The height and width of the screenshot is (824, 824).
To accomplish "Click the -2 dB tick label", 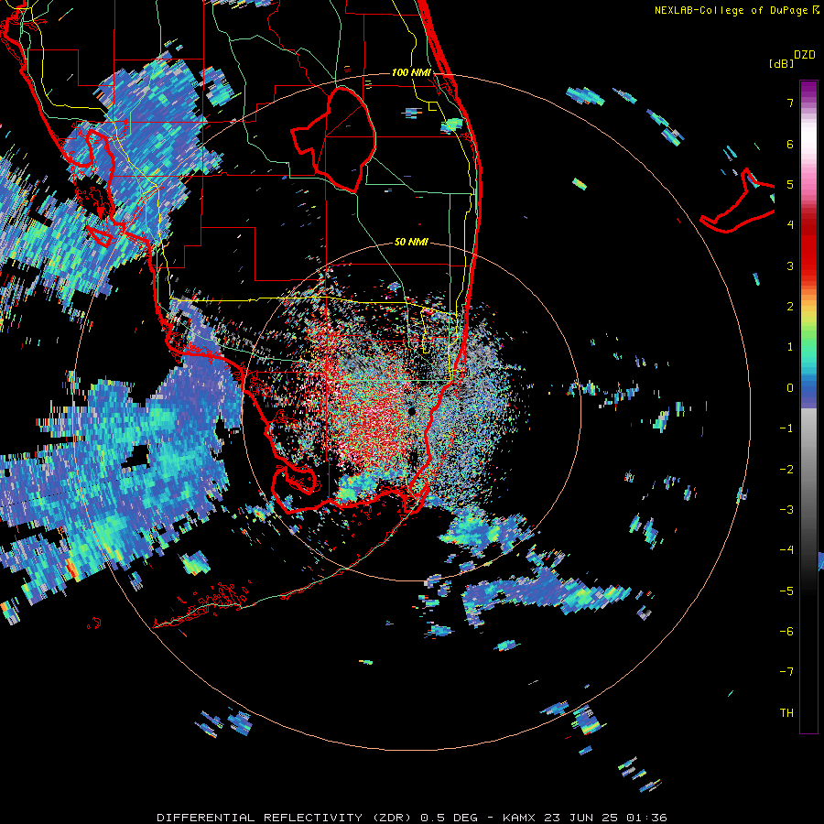I will [786, 469].
